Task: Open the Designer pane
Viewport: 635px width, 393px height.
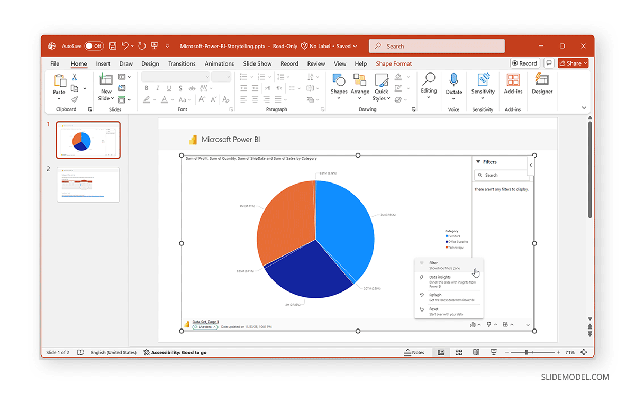Action: click(542, 86)
